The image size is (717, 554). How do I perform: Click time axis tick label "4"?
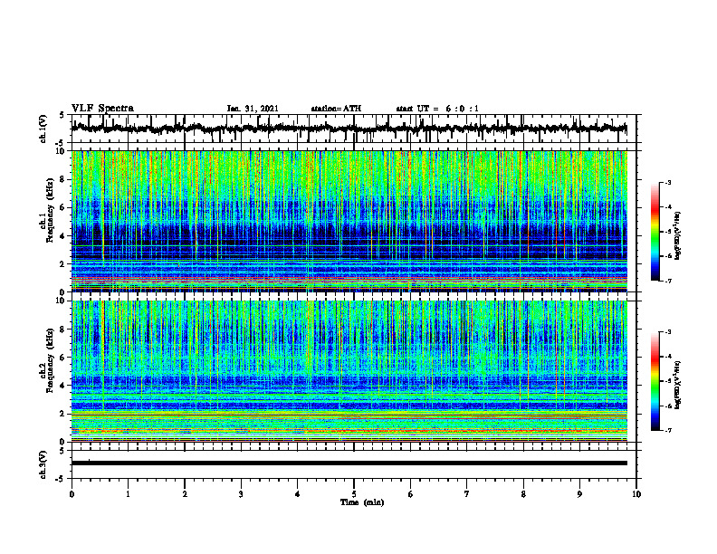click(x=298, y=494)
